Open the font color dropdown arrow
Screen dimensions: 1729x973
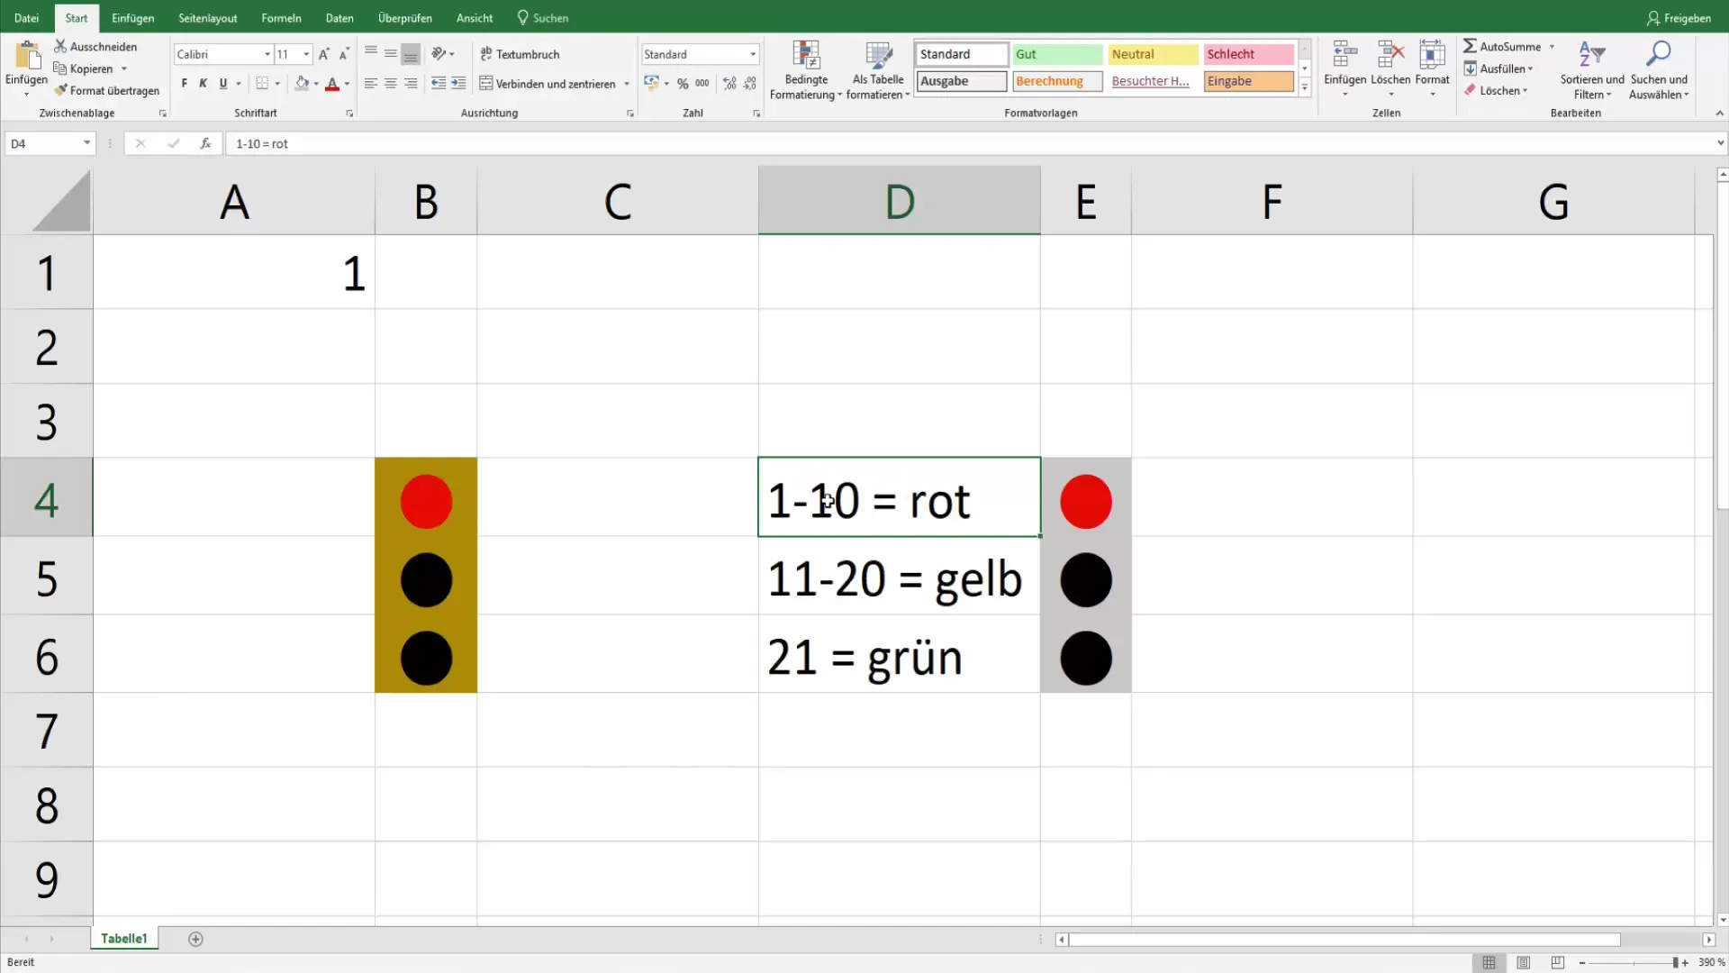[347, 84]
